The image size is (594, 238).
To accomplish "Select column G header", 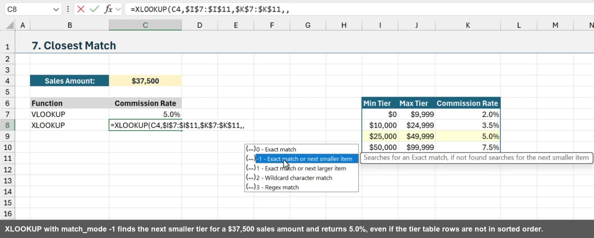I will (308, 25).
